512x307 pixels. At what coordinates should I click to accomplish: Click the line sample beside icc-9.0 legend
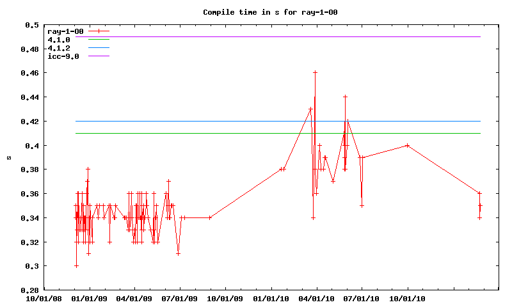point(99,56)
